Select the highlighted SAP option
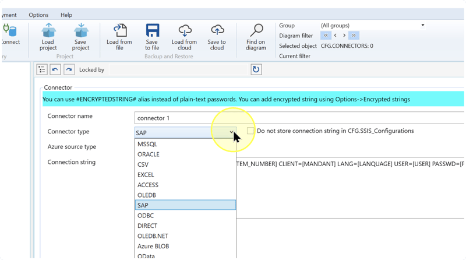Viewport: 466px width, 260px height. (185, 205)
